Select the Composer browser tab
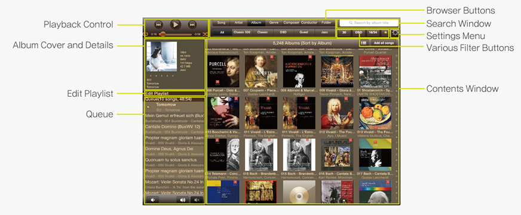This screenshot has width=521, height=215. [292, 23]
